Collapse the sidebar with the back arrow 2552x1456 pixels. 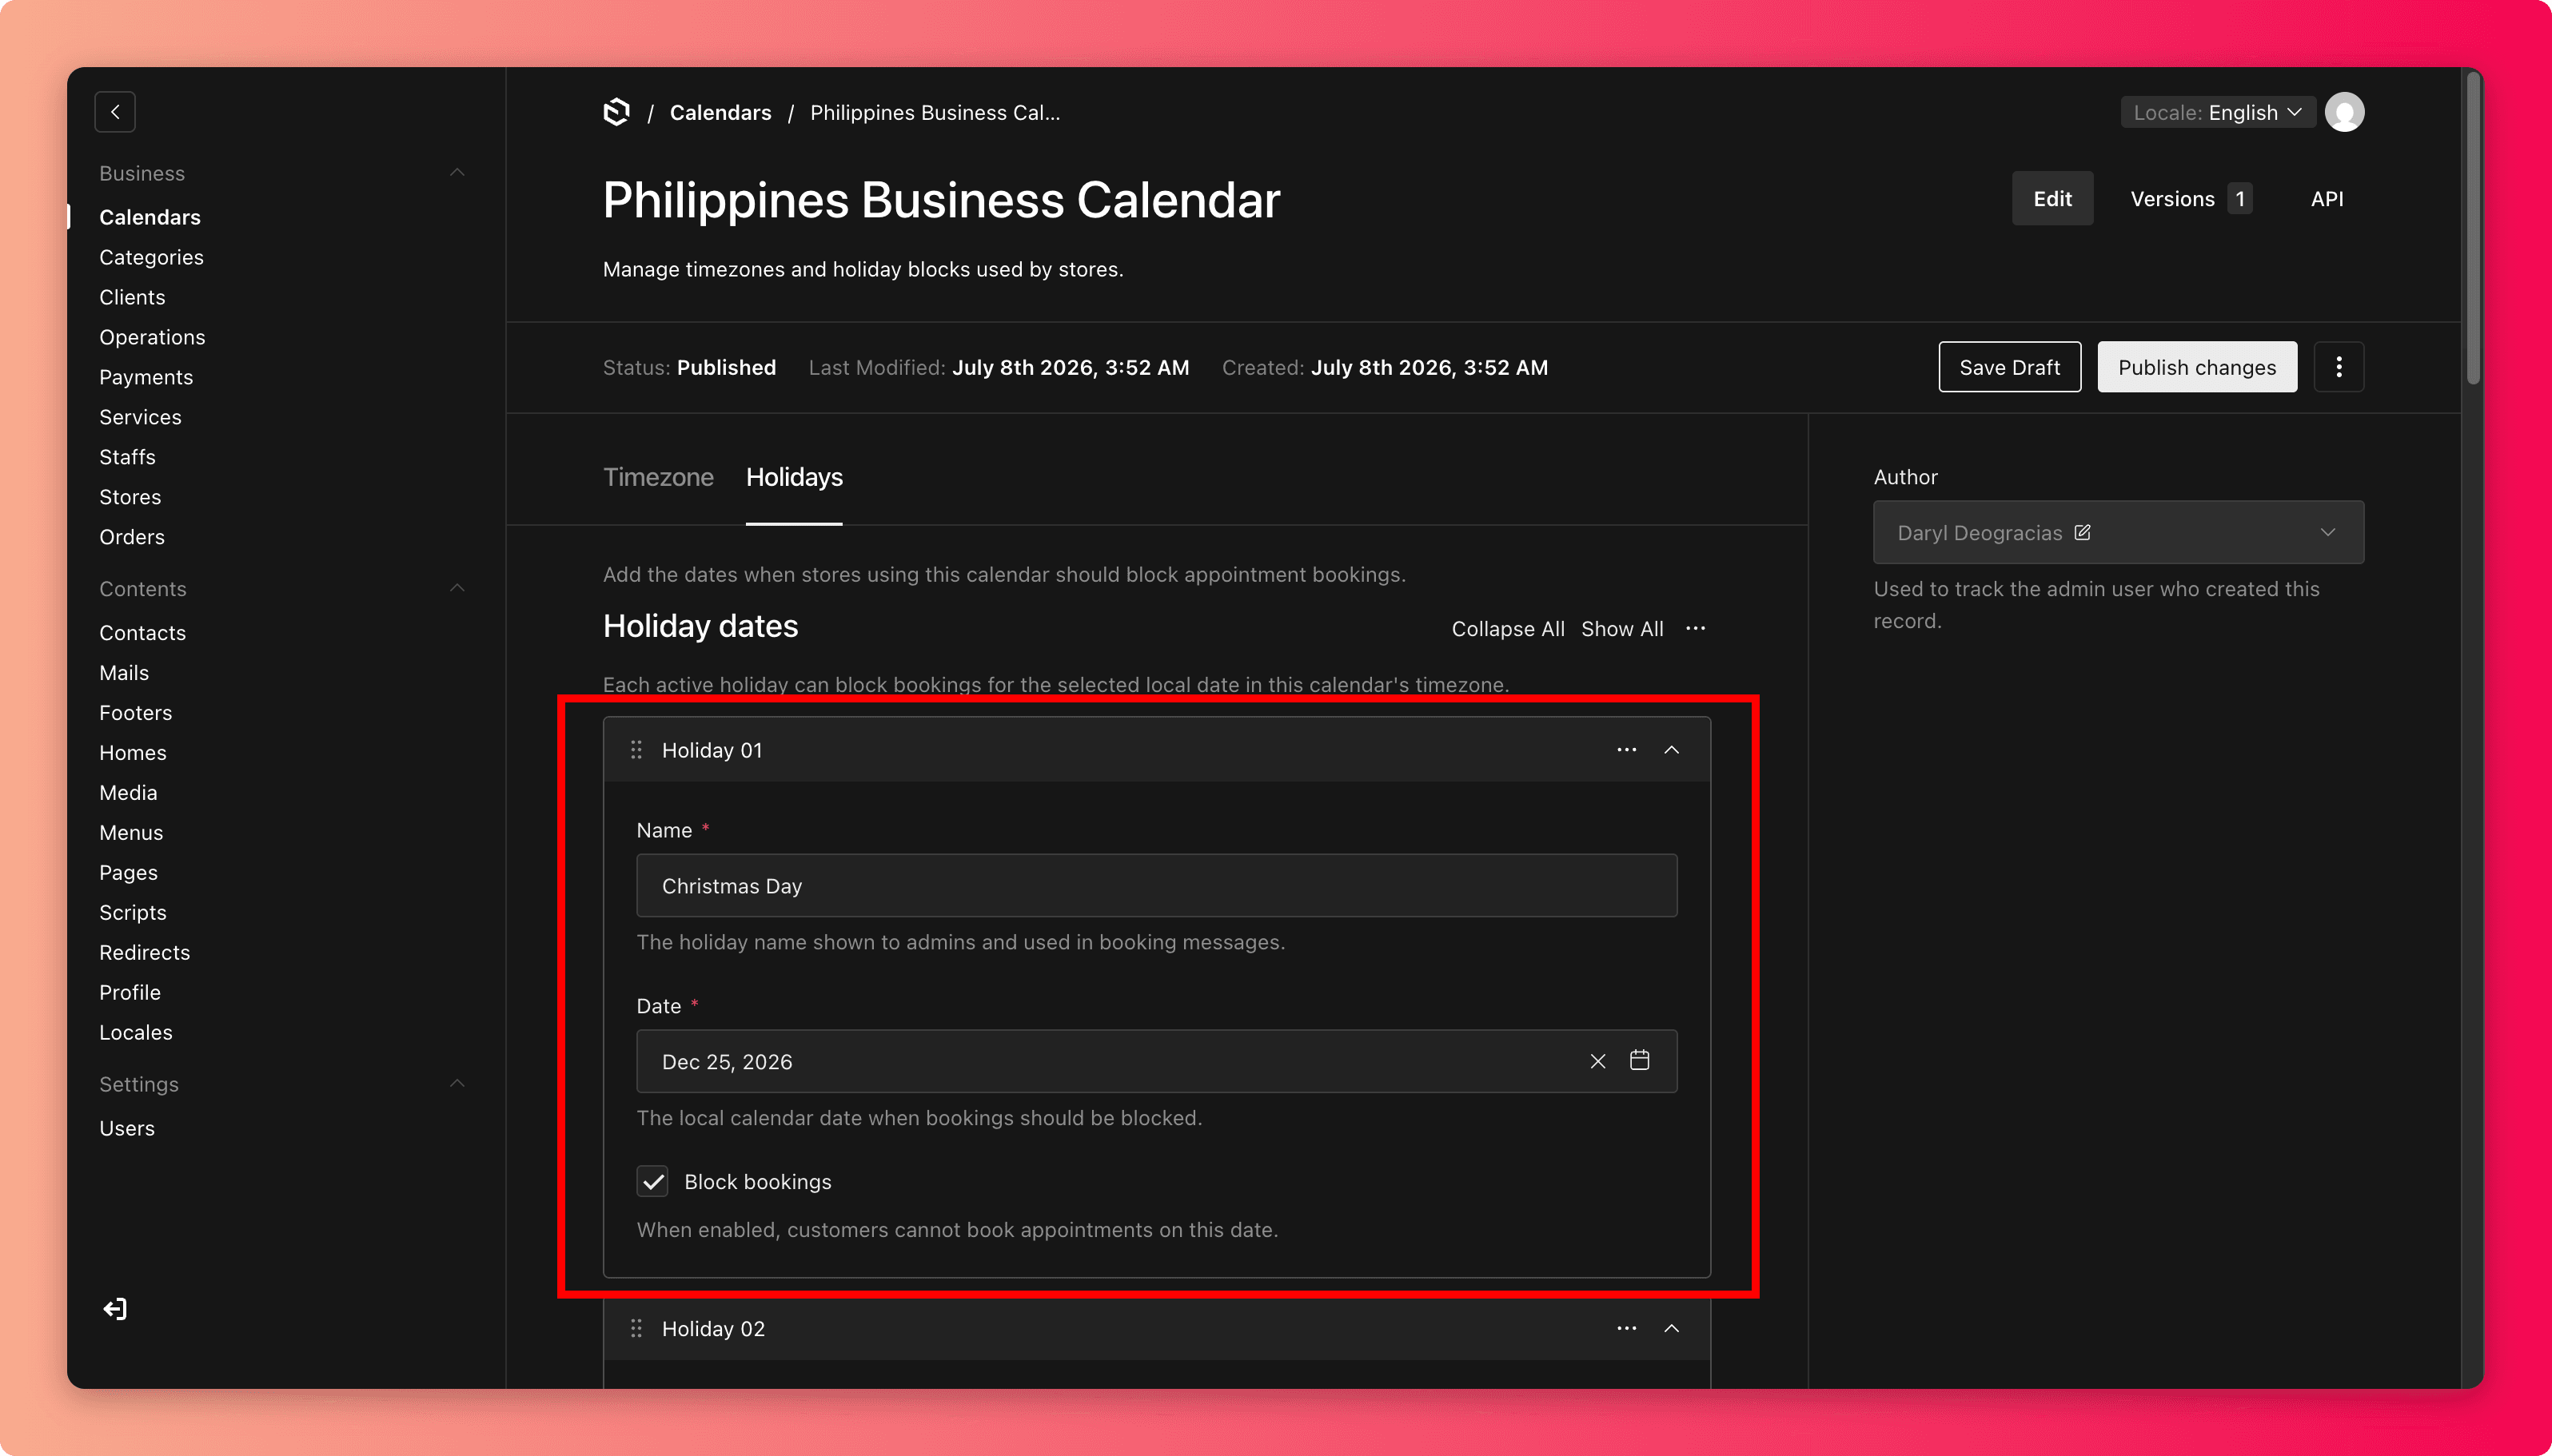point(115,112)
